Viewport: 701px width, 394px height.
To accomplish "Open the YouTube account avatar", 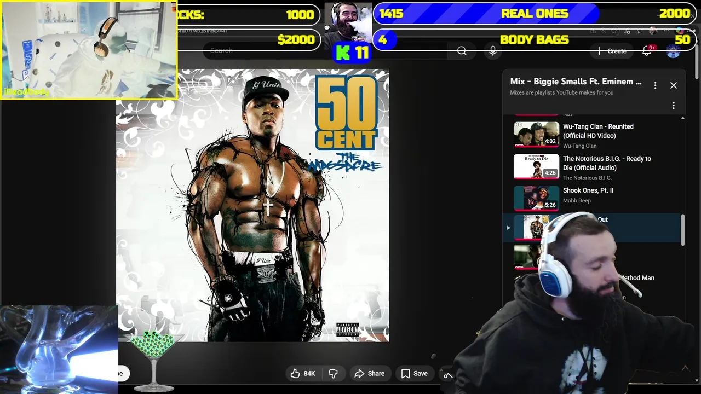I will click(x=673, y=51).
